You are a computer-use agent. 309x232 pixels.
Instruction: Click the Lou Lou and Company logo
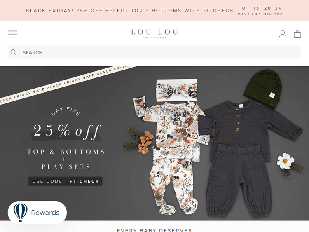point(154,33)
